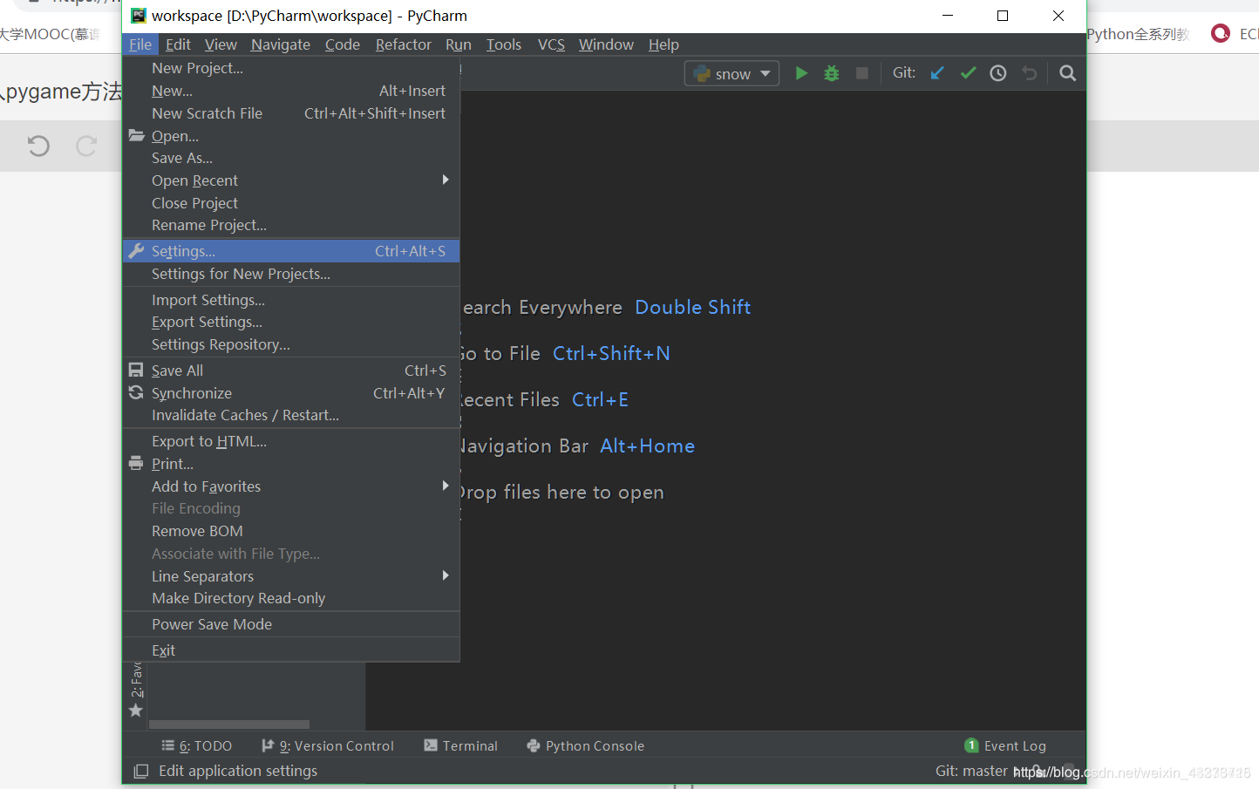Select Settings... from the File menu

point(183,250)
